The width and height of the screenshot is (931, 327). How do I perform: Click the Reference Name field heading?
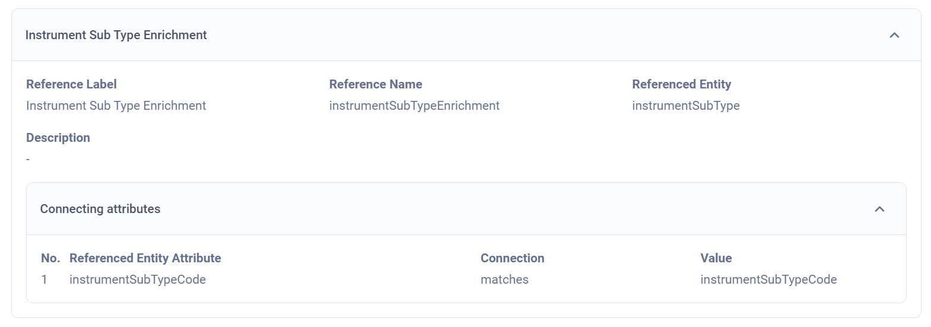click(376, 84)
